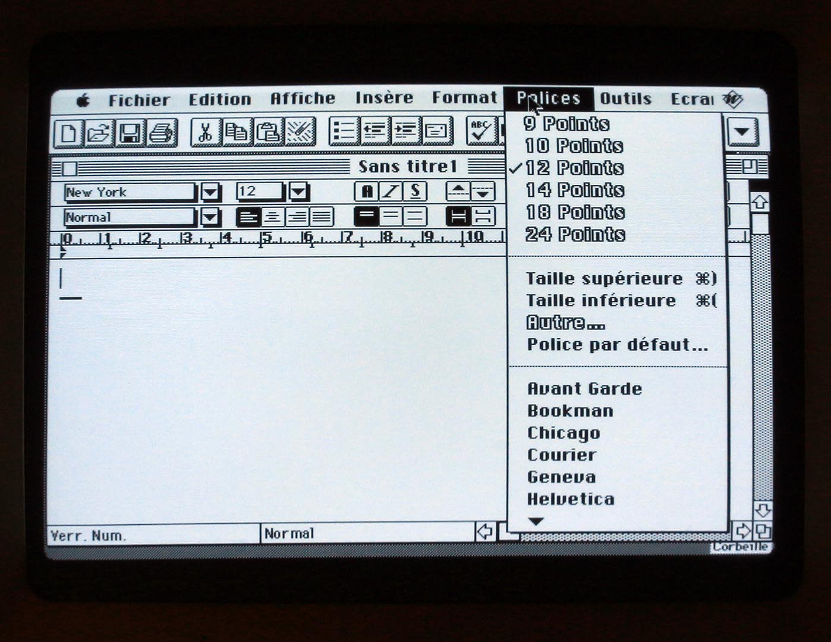
Task: Click the bulleted list toolbar icon
Action: (344, 131)
